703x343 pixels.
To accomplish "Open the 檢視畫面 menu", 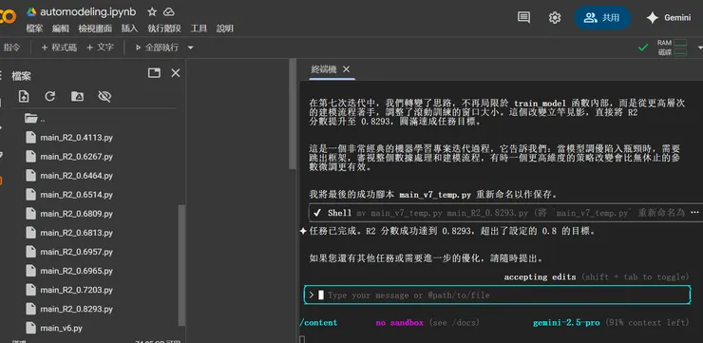I will pos(95,29).
